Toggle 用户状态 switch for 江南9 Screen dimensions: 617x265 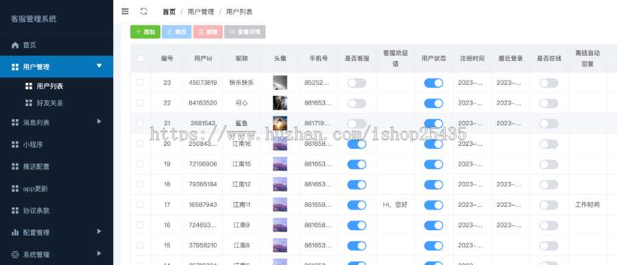point(434,226)
